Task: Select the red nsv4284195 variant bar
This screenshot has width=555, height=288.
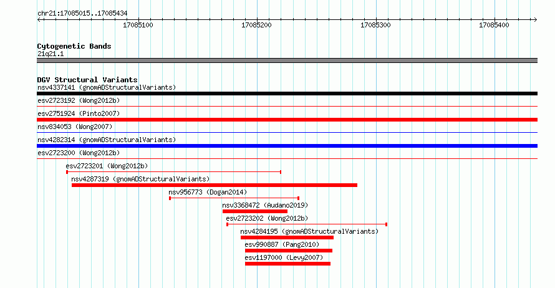Action: [x=287, y=238]
